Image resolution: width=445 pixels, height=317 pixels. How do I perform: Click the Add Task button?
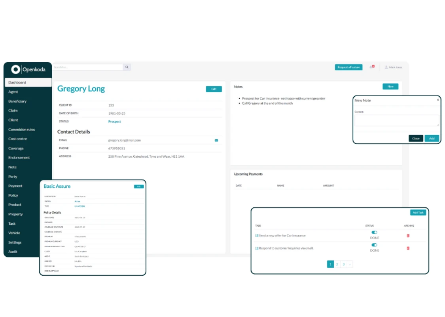(418, 212)
